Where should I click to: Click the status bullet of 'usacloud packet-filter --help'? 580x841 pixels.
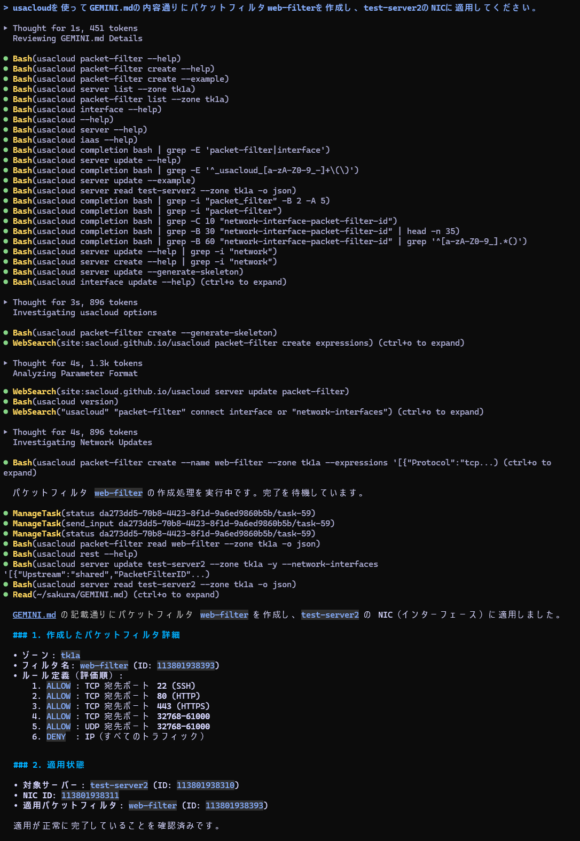5,58
